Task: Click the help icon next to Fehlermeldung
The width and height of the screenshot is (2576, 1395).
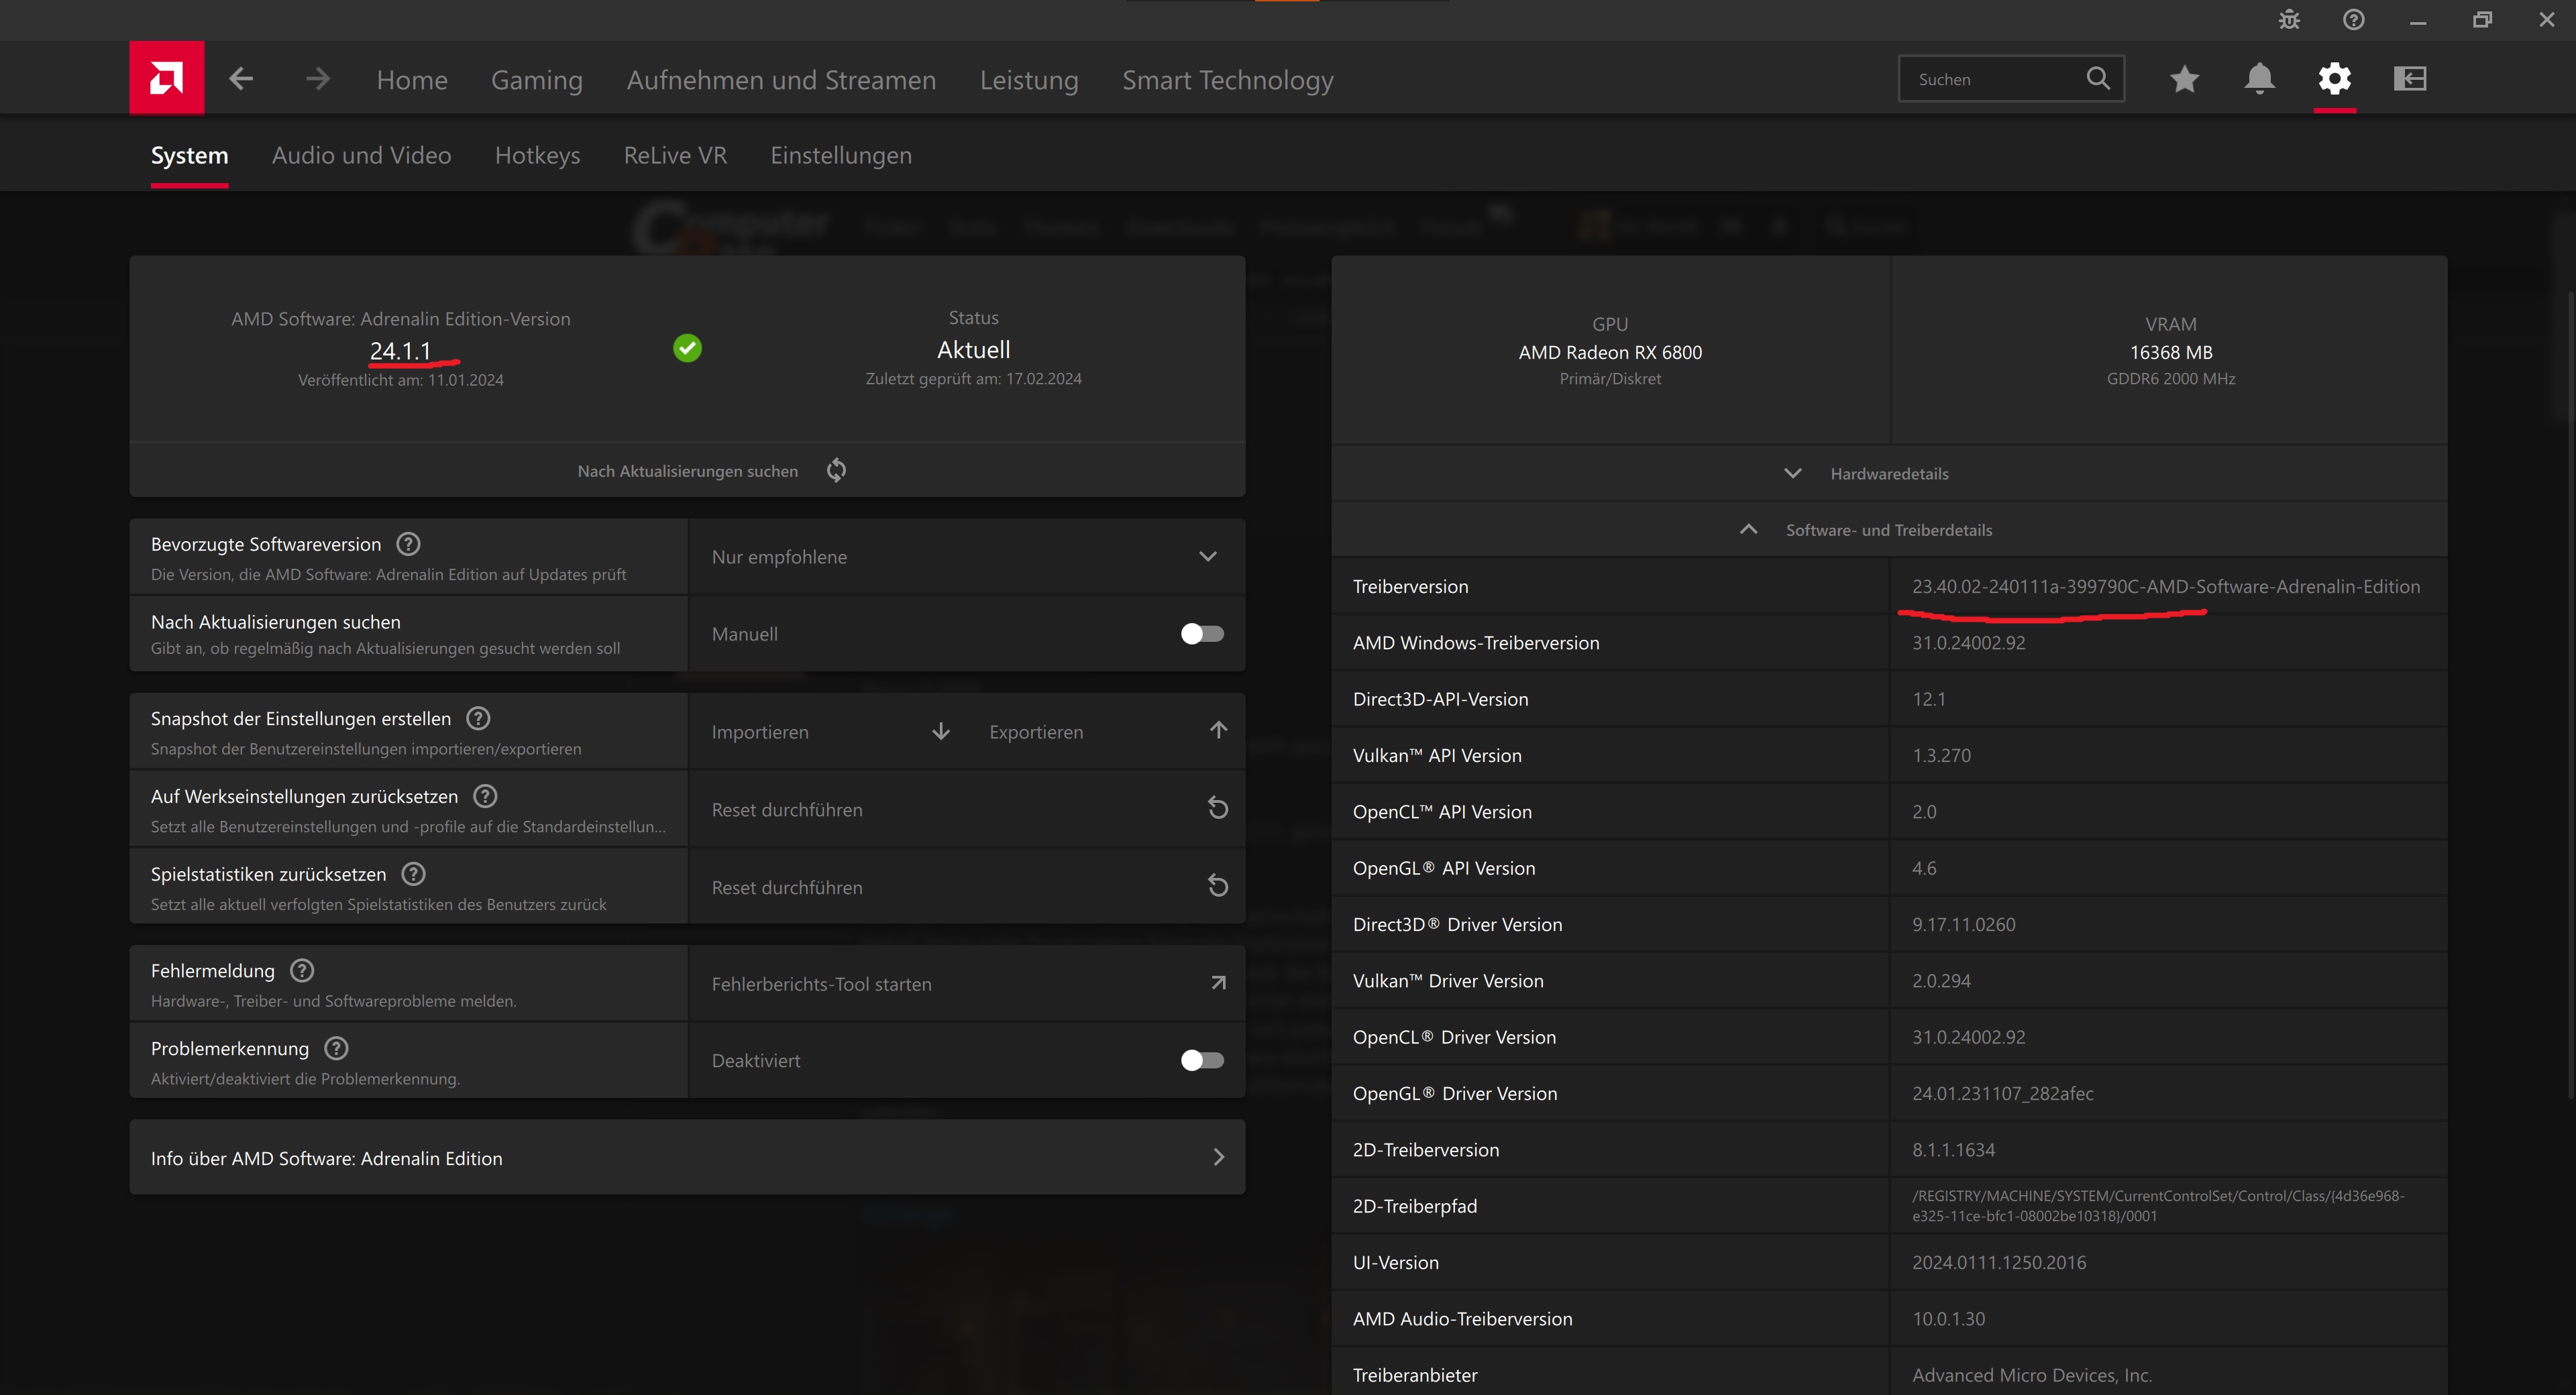Action: tap(302, 970)
